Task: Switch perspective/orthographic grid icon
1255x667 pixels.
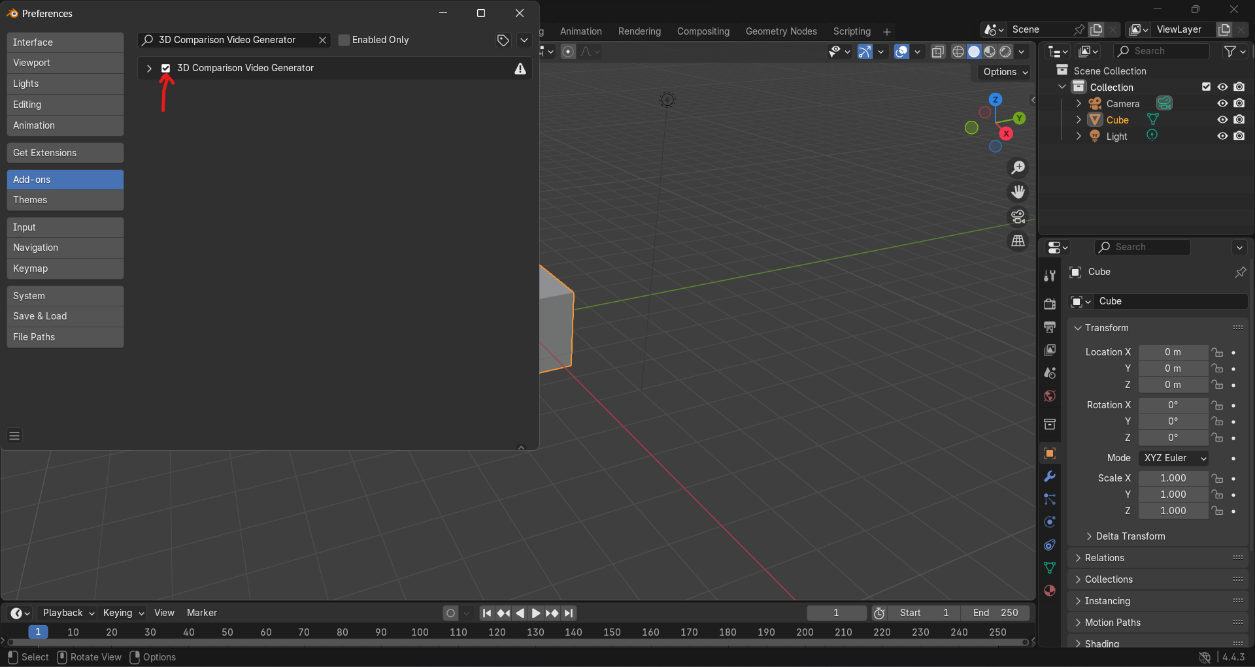Action: (1018, 241)
